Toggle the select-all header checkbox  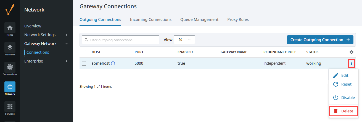click(84, 52)
